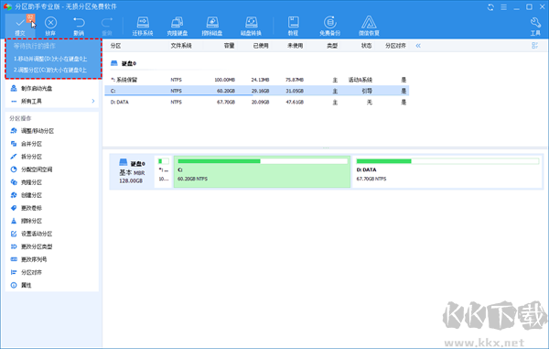This screenshot has width=549, height=349.
Task: Sort by 类型 (Type) column header
Action: pyautogui.click(x=332, y=46)
